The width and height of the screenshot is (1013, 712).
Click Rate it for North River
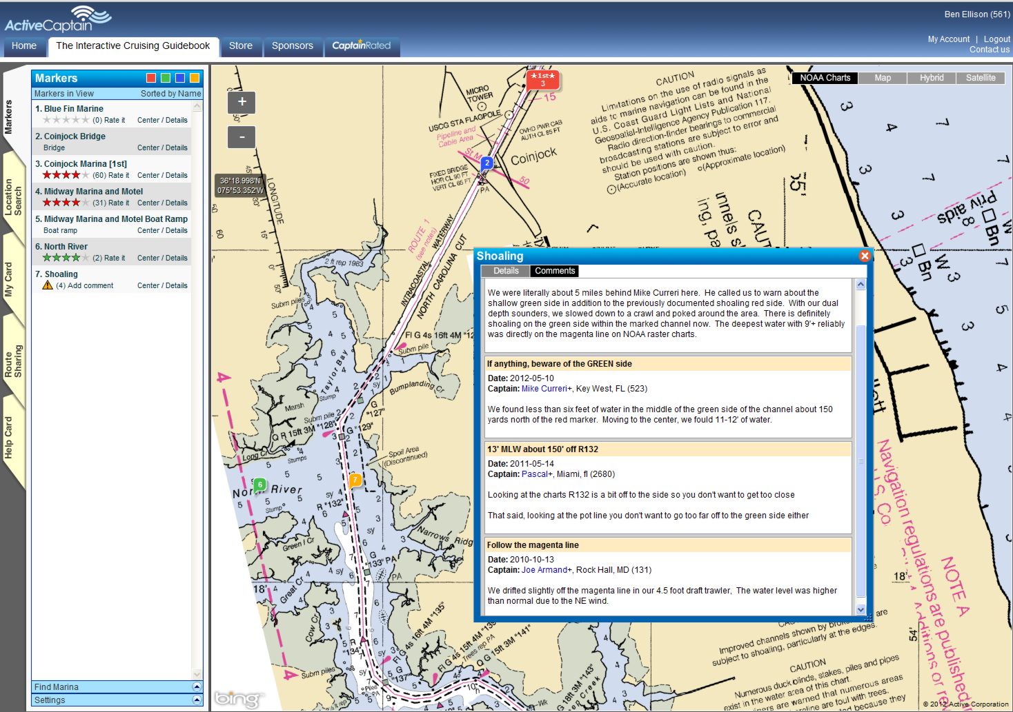115,258
